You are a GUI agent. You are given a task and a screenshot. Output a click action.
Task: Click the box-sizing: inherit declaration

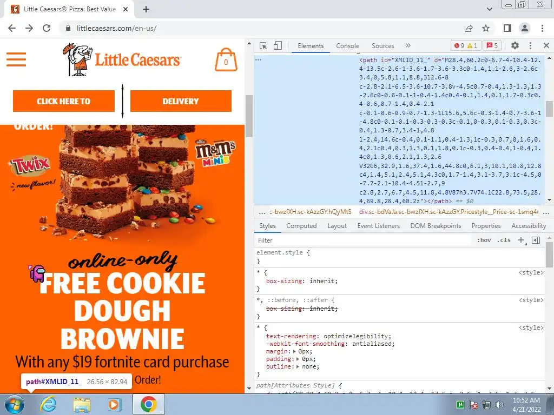point(302,281)
